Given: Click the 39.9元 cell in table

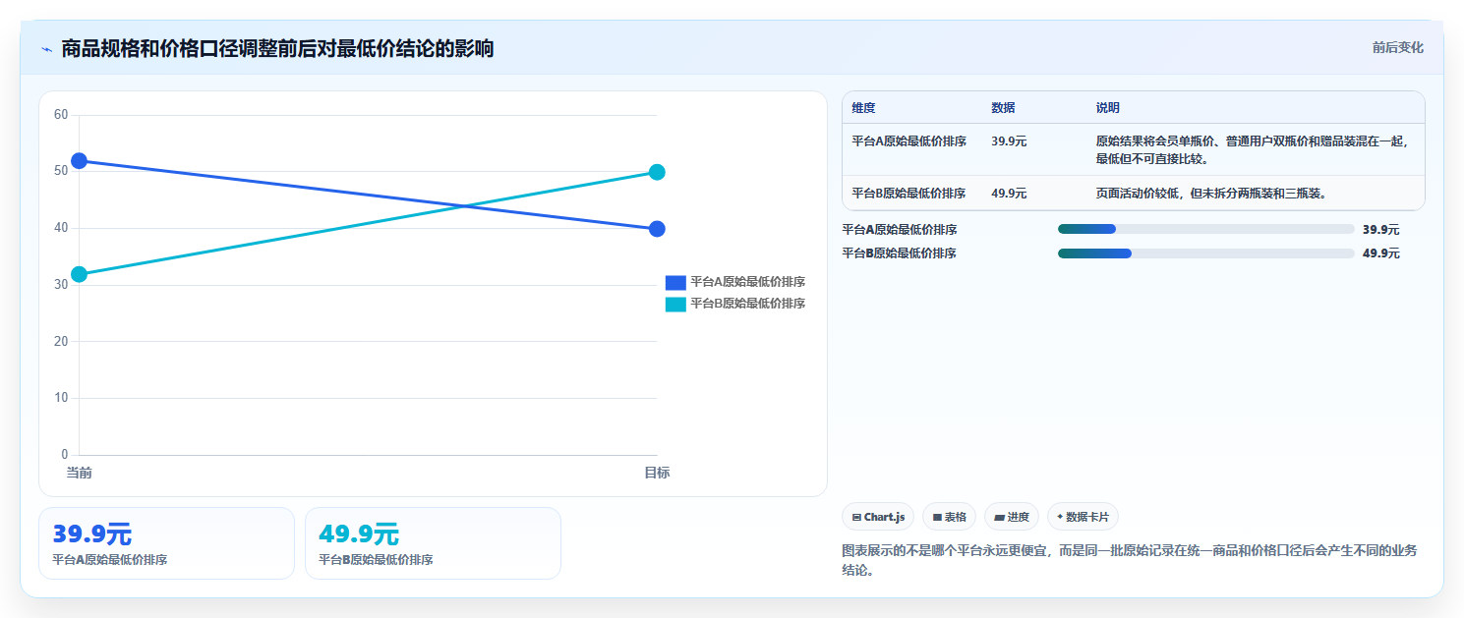Looking at the screenshot, I should pos(1009,141).
